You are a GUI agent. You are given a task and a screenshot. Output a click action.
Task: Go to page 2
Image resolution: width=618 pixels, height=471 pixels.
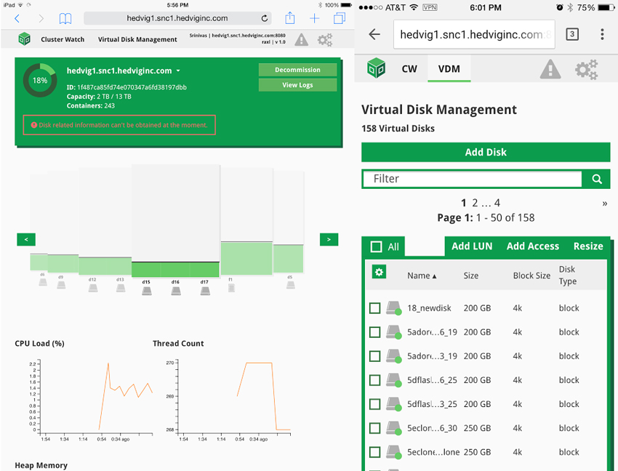click(x=475, y=203)
